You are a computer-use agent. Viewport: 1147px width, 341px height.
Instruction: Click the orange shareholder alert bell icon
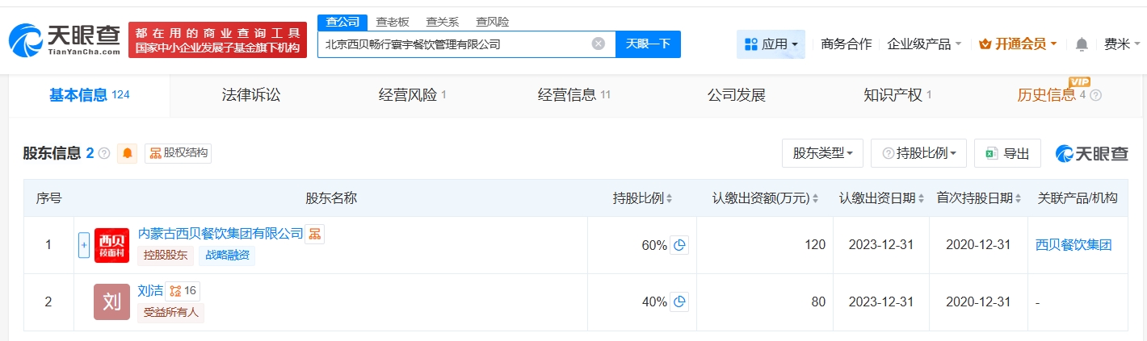pos(128,153)
